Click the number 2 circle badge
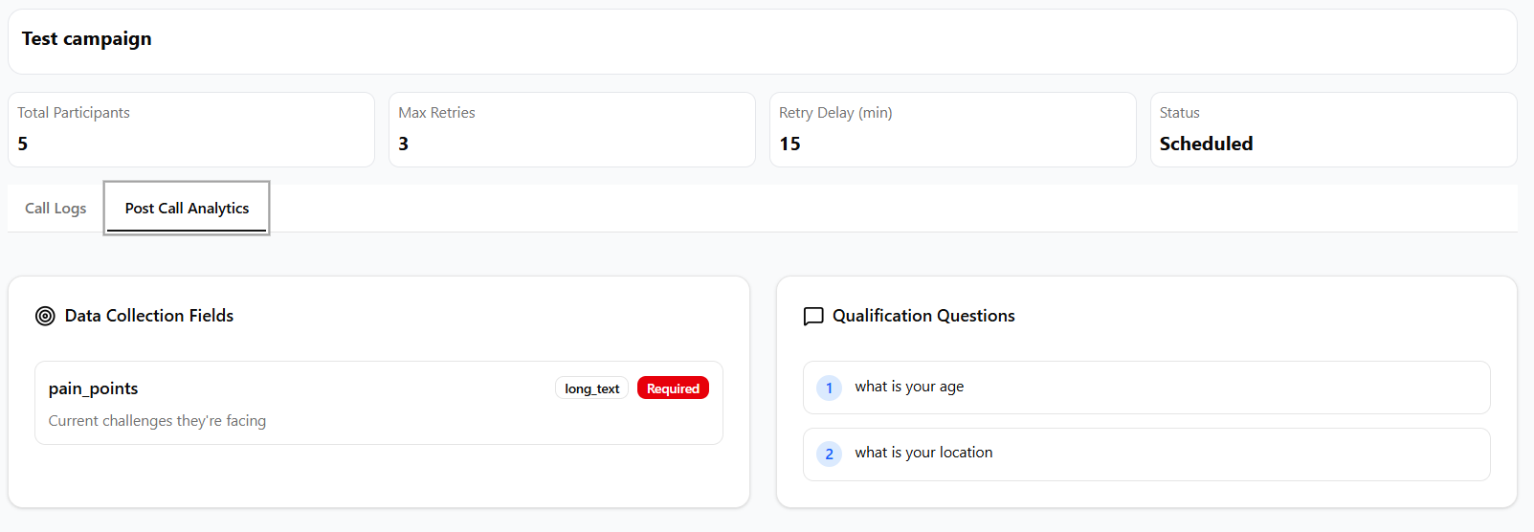Image resolution: width=1534 pixels, height=532 pixels. click(x=829, y=454)
